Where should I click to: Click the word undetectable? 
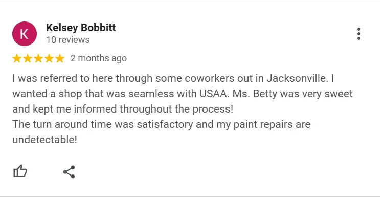coord(44,140)
